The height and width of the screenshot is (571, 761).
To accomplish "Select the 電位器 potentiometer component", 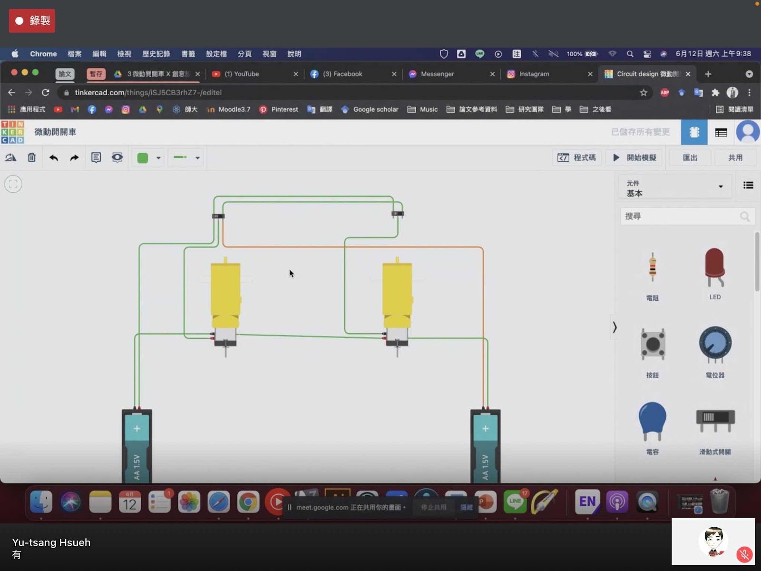I will pos(715,351).
